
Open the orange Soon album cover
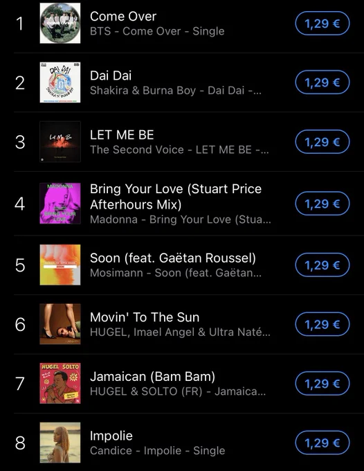(60, 265)
